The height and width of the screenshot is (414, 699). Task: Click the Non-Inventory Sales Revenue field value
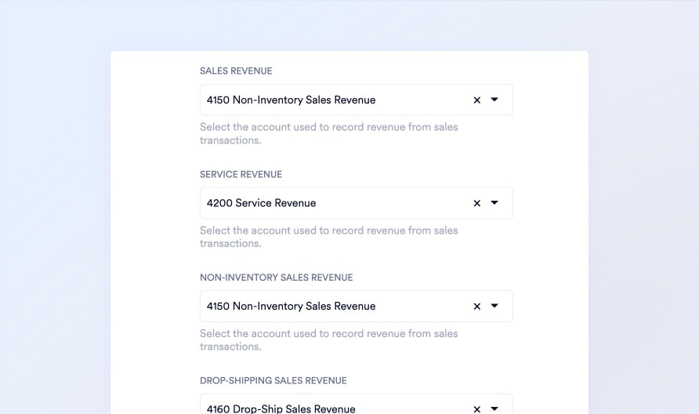(x=291, y=306)
